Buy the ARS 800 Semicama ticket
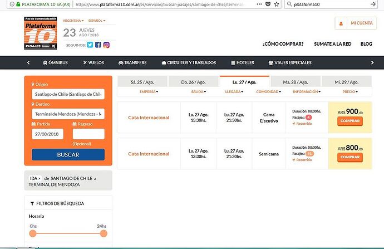This screenshot has height=249, width=384. [350, 157]
